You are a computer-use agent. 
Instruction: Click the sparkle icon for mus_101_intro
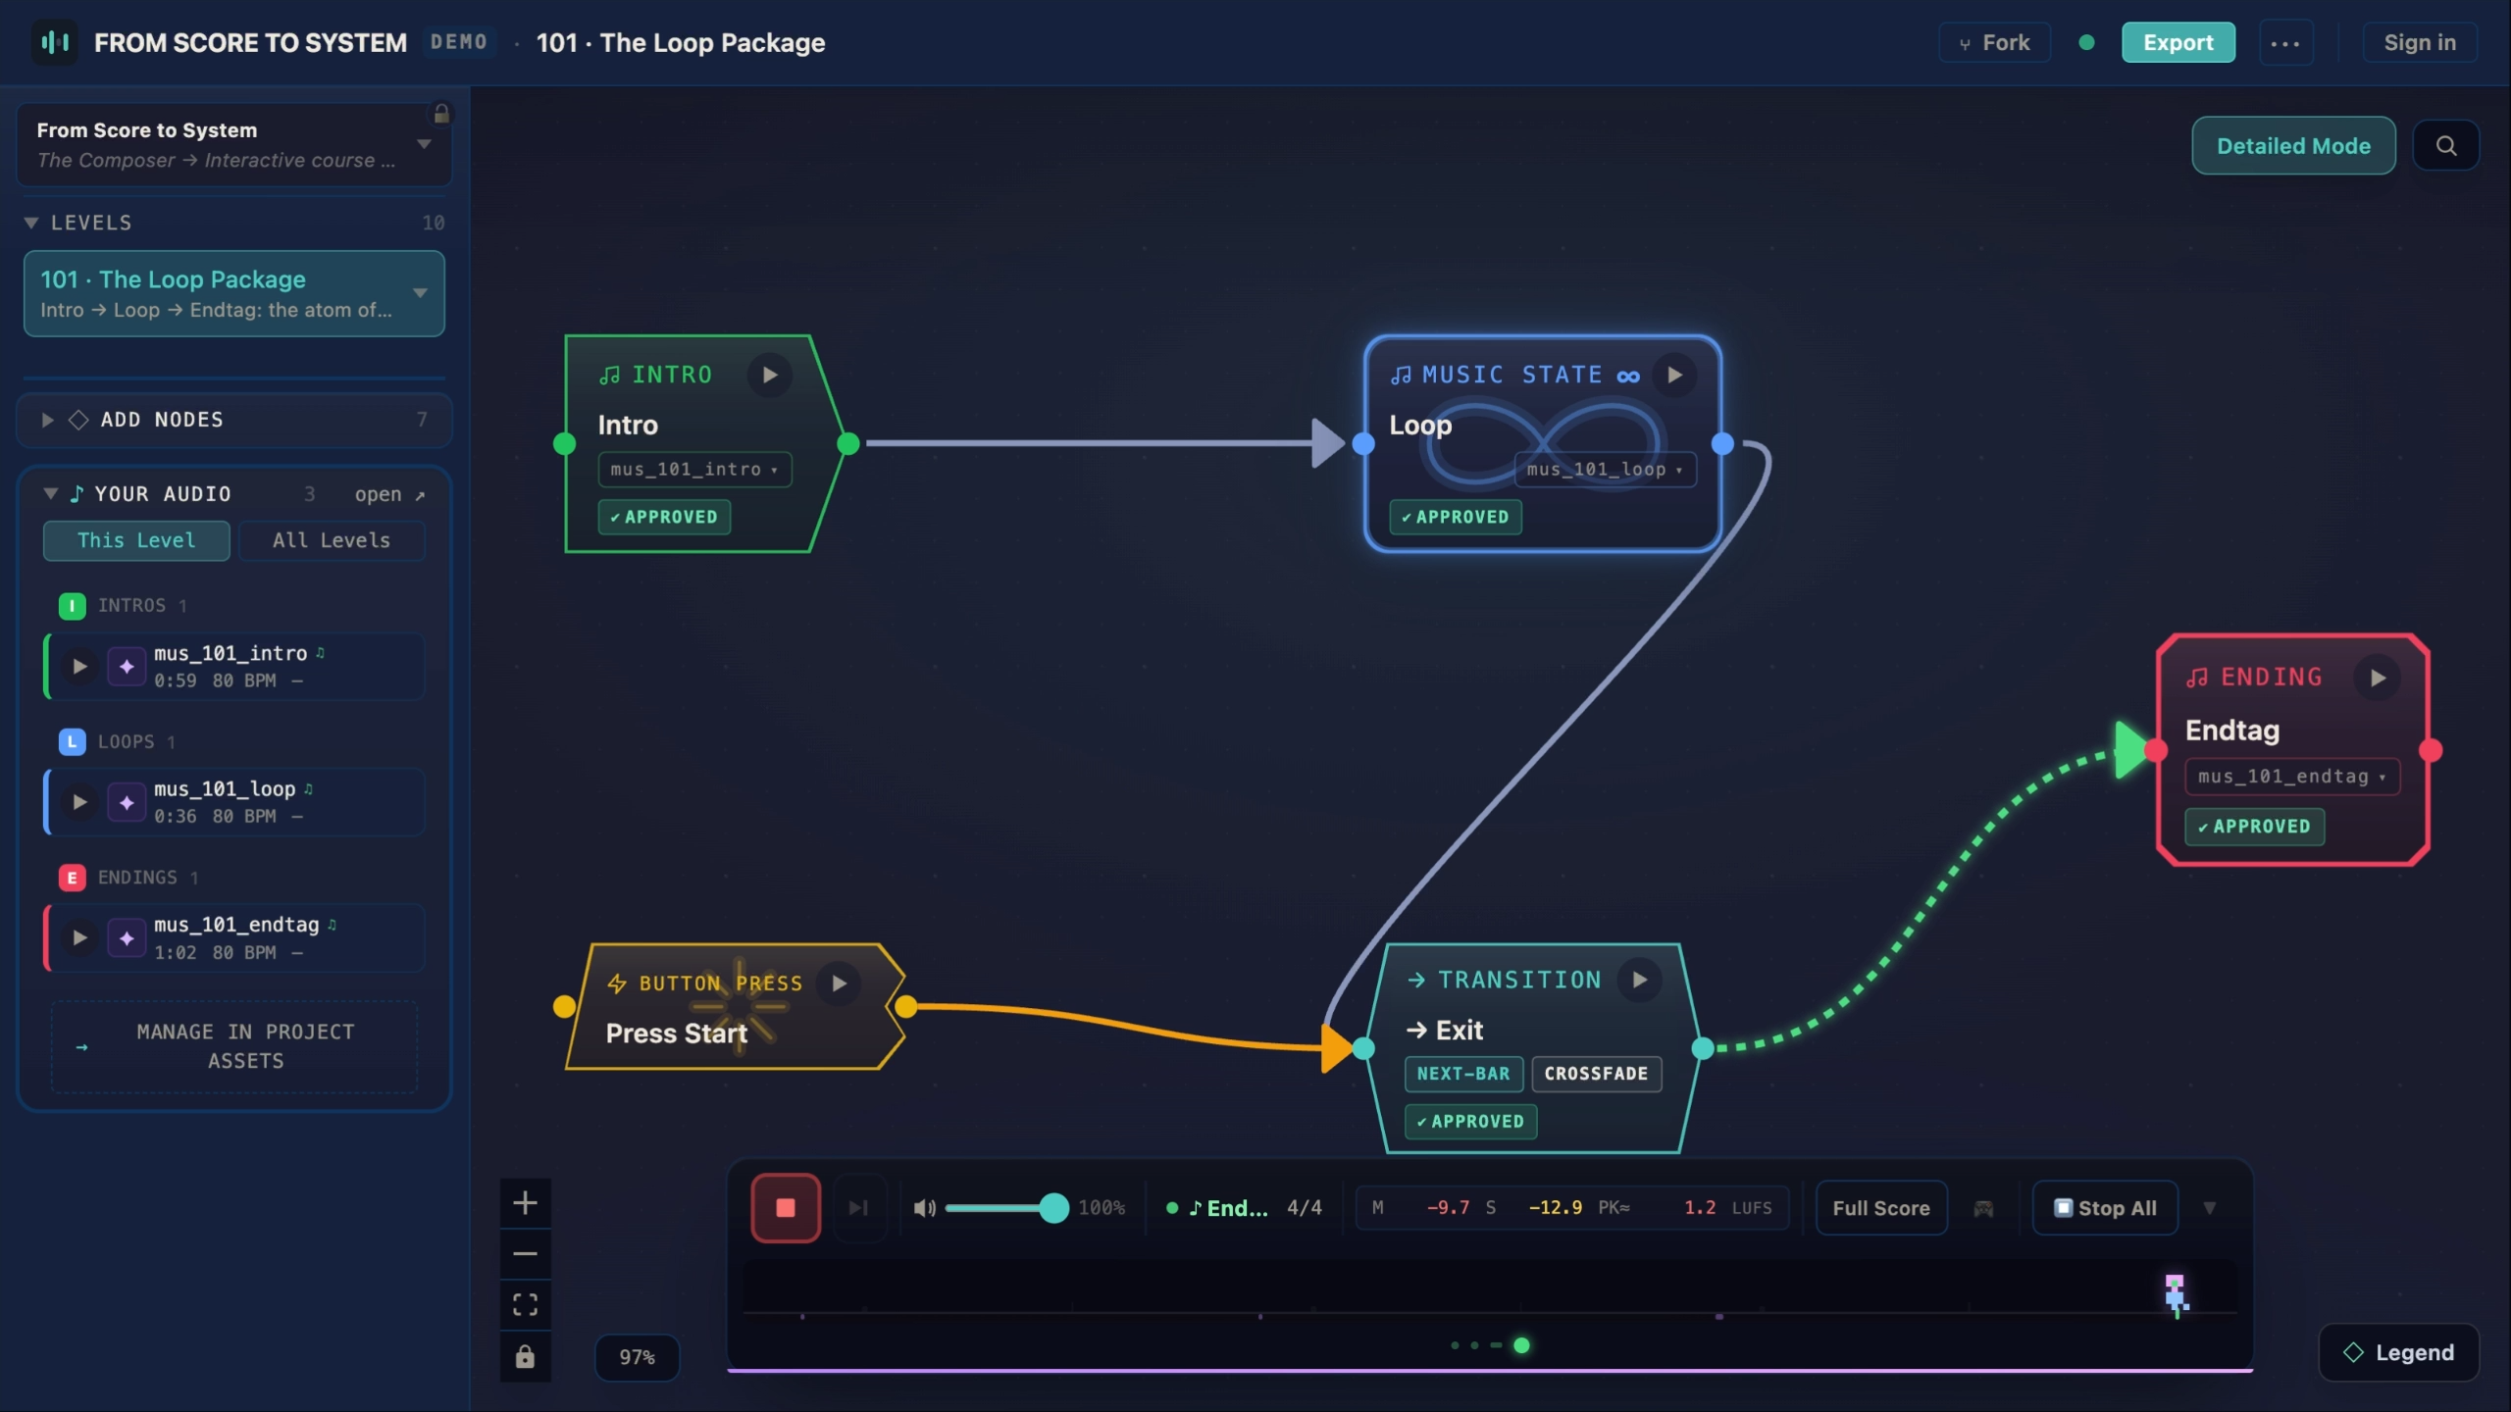pyautogui.click(x=127, y=667)
